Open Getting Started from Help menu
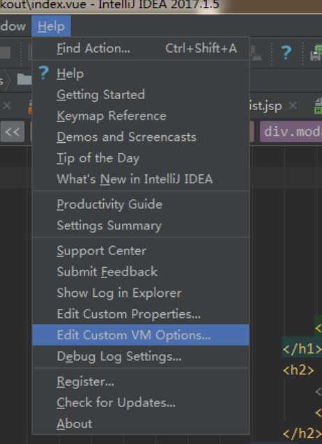Screen dimensions: 322x444 point(141,95)
